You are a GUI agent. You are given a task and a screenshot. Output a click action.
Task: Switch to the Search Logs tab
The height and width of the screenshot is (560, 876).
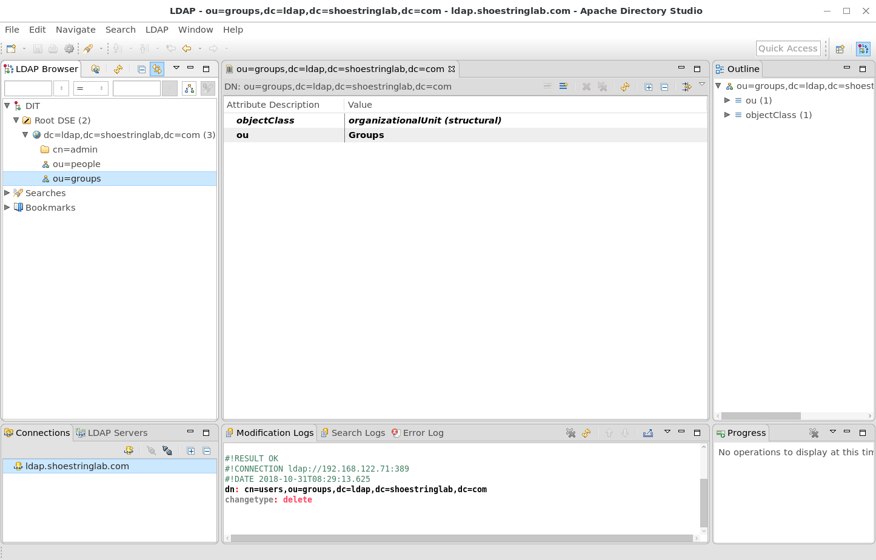tap(353, 433)
